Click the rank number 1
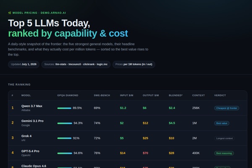This screenshot has width=252, height=168. tap(13, 108)
